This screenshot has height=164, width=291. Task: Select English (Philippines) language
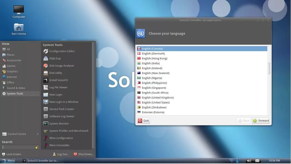point(202,83)
